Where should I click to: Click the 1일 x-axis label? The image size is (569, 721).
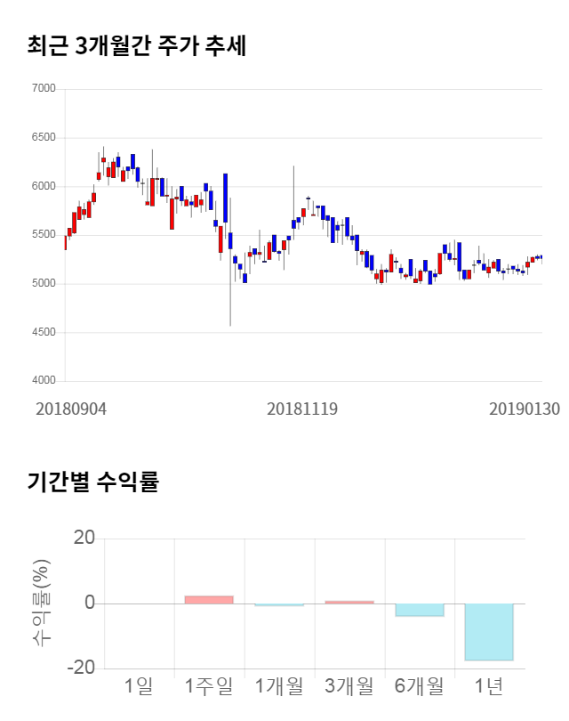pyautogui.click(x=139, y=686)
